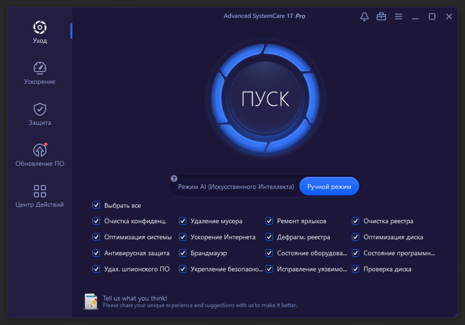
Task: Toggle the Выбрать все checkbox
Action: (x=96, y=205)
